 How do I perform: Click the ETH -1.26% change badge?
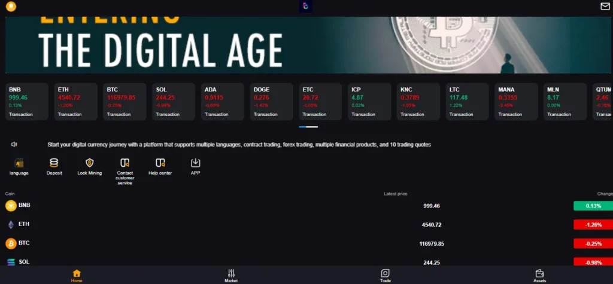tap(593, 225)
